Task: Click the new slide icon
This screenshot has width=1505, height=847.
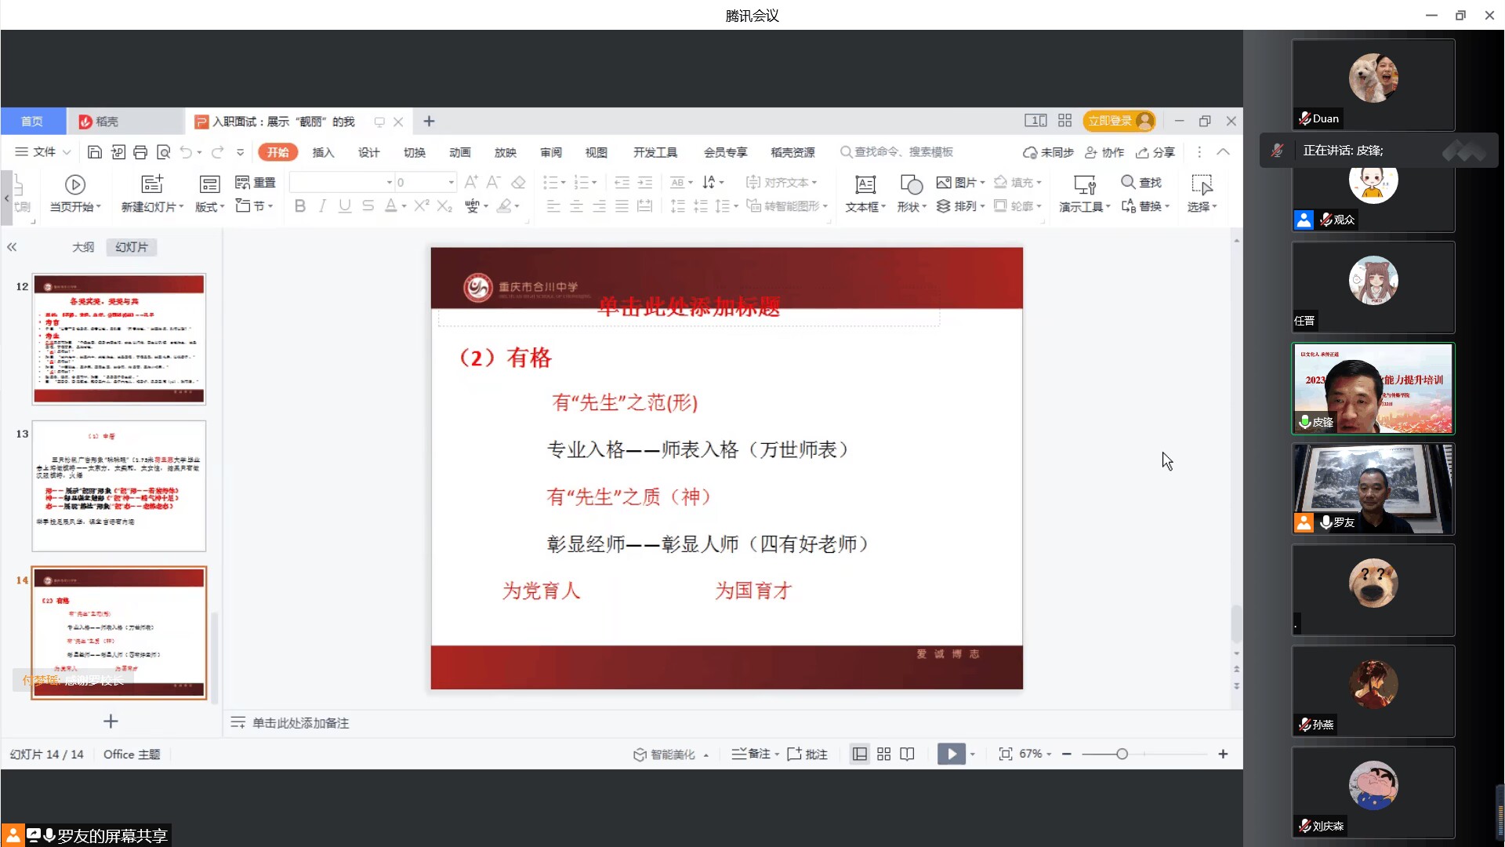Action: [151, 184]
